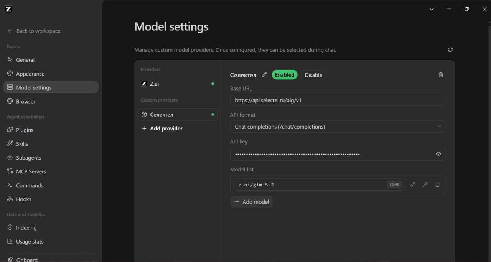The image size is (491, 262).
Task: Open Usage stats section
Action: point(51,242)
